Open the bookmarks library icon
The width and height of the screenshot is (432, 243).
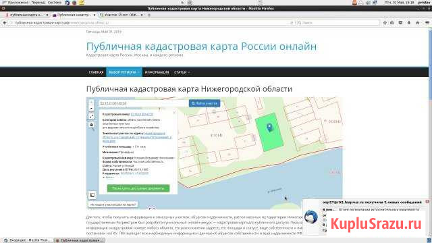pos(392,23)
